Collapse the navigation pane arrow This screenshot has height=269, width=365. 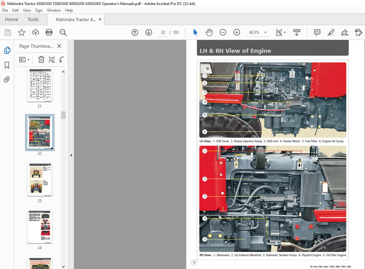(71, 155)
